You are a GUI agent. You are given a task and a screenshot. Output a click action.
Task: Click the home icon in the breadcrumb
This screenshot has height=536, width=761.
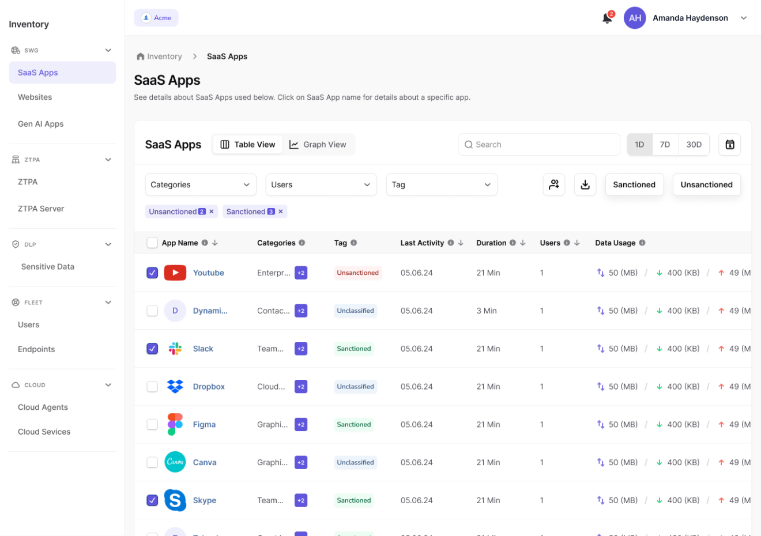click(x=140, y=56)
